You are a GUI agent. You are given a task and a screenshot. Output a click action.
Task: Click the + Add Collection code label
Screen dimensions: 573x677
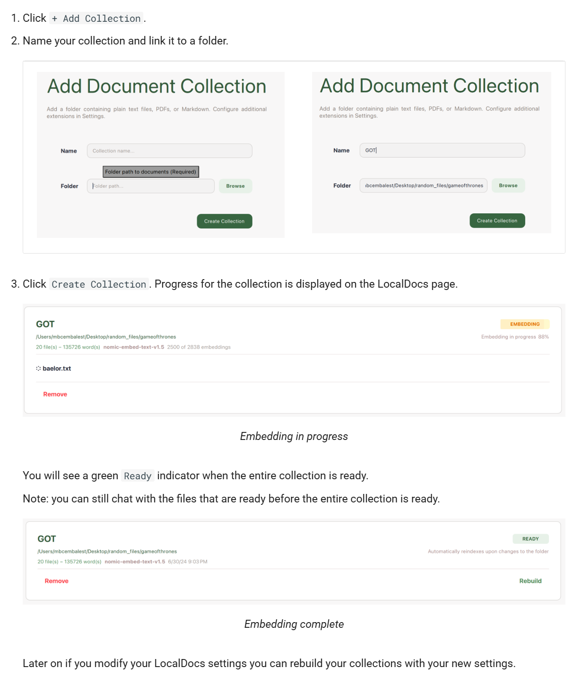pos(96,18)
